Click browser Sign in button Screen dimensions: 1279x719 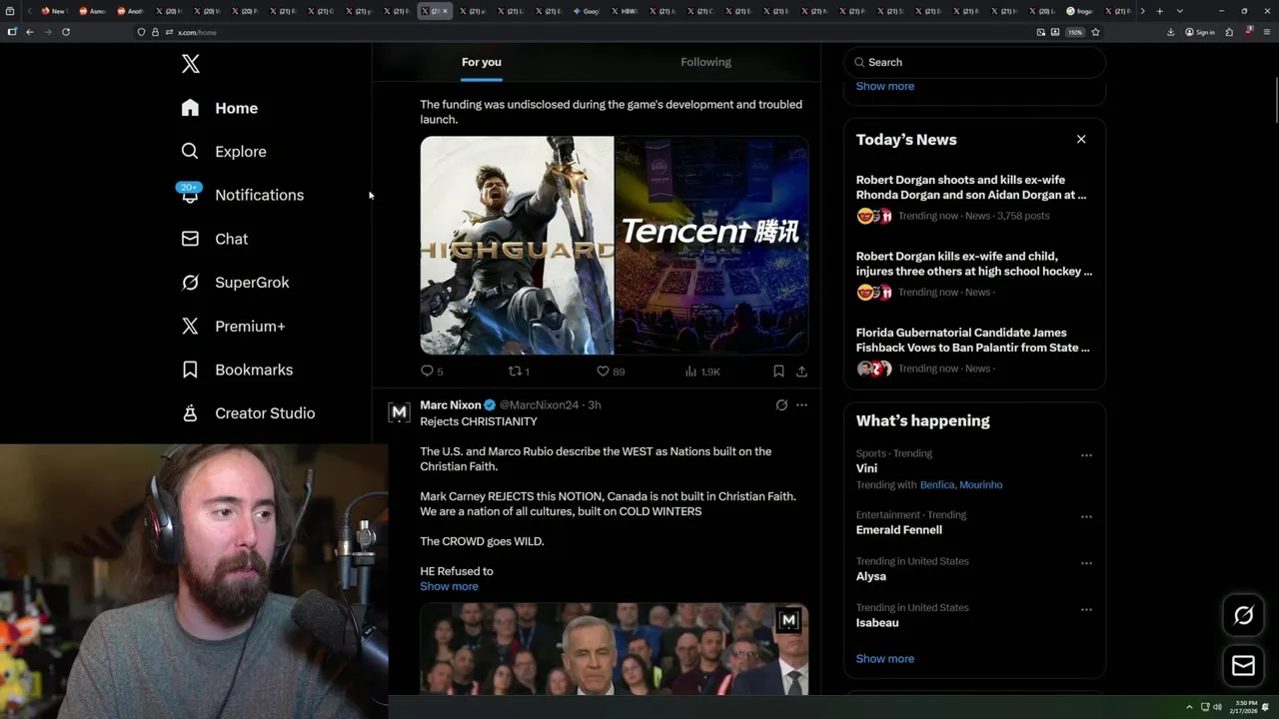[x=1200, y=32]
